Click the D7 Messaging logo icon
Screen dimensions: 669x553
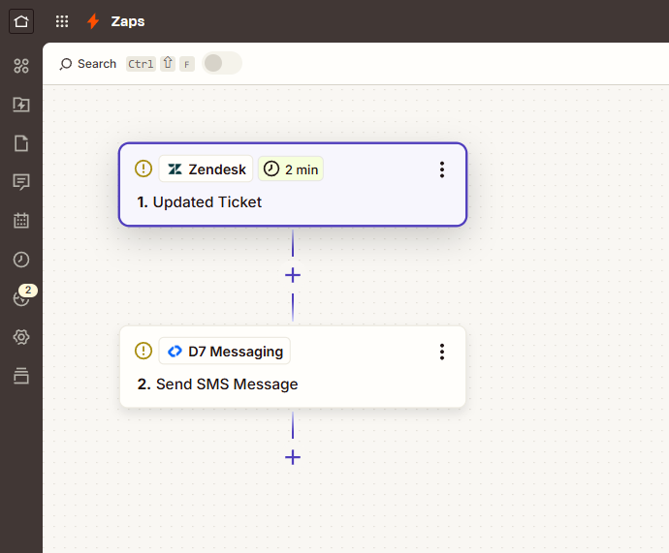[x=175, y=352]
